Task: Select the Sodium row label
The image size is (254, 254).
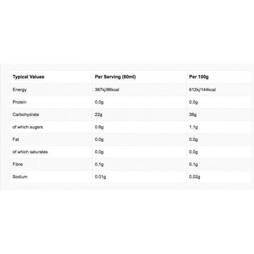Action: [x=20, y=177]
